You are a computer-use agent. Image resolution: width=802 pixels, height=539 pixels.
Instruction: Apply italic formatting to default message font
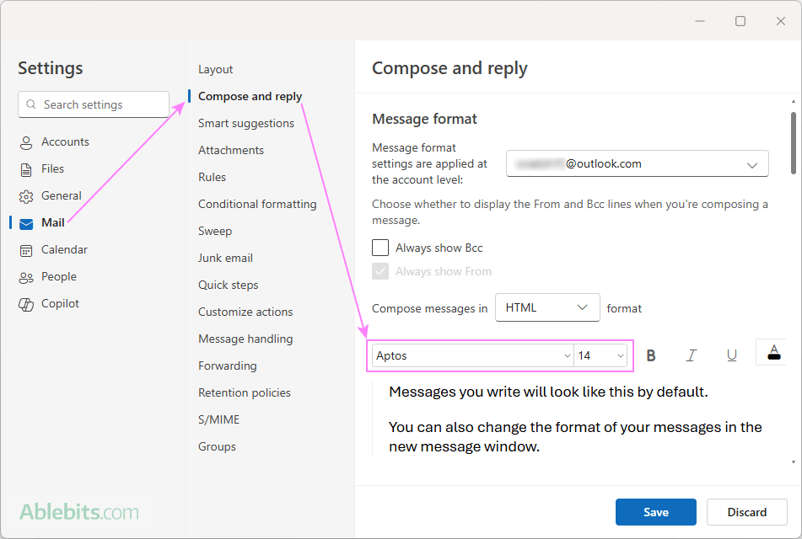(x=692, y=355)
